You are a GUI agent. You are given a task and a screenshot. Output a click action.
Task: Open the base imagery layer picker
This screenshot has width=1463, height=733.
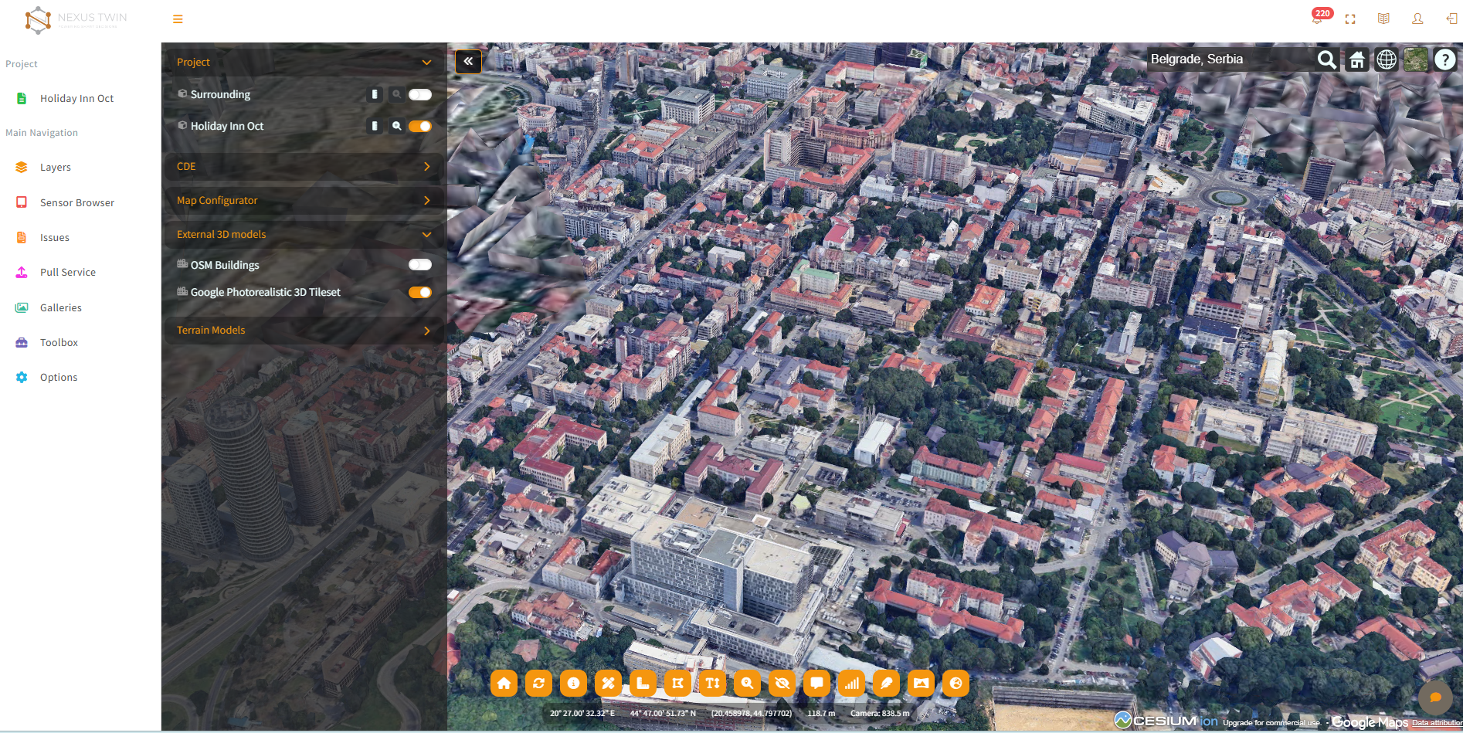(x=1416, y=59)
